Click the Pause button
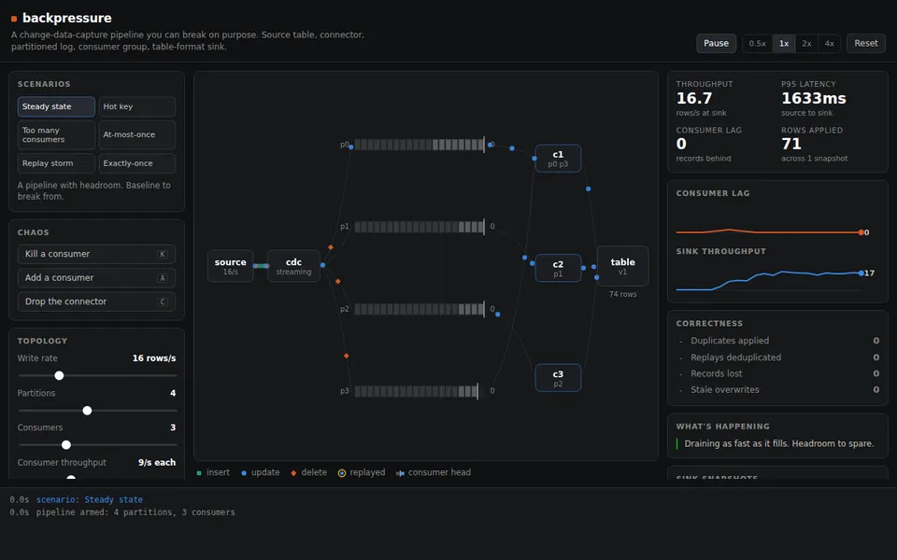Viewport: 897px width, 560px height. pyautogui.click(x=716, y=44)
